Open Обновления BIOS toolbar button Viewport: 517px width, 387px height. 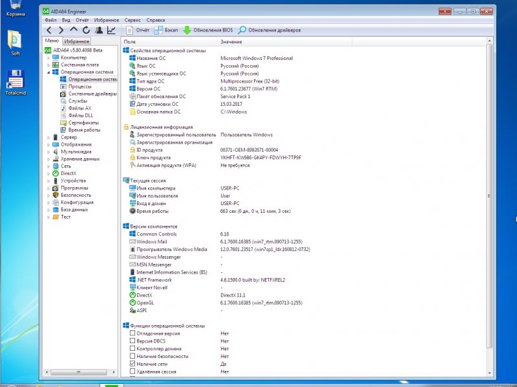(207, 30)
